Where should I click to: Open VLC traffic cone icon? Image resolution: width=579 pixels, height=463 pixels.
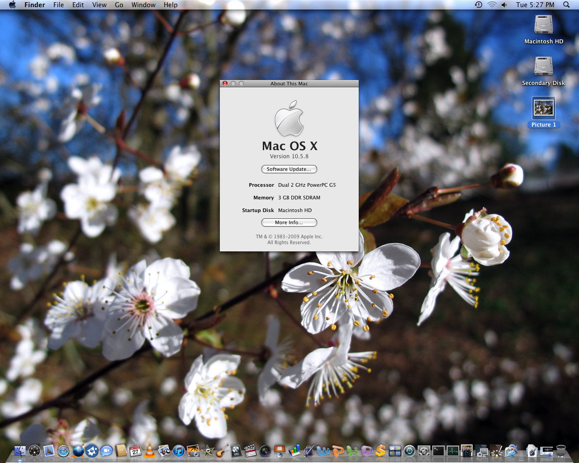click(x=150, y=451)
